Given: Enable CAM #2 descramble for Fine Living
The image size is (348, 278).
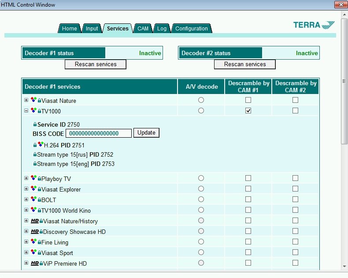Looking at the screenshot, I should (295, 242).
